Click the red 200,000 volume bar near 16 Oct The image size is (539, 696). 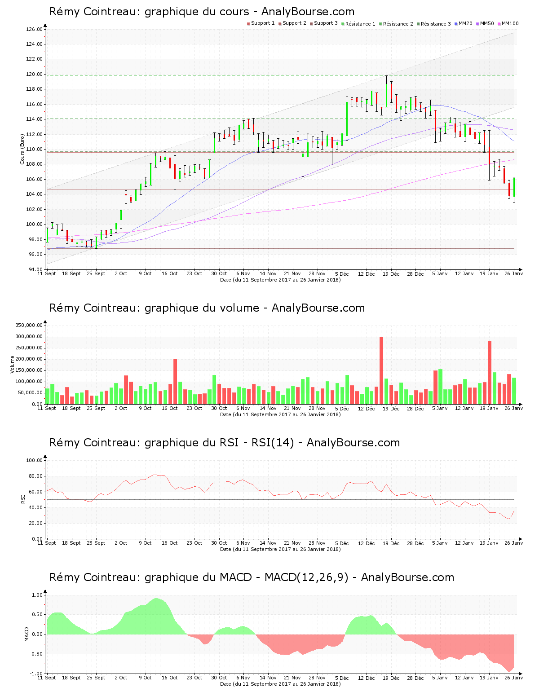coord(175,382)
